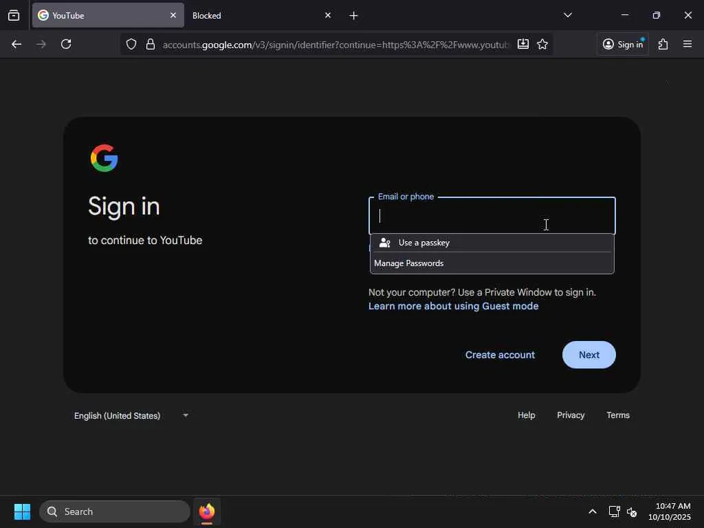Click the address bar URL
Screen dimensions: 704x528
coord(335,45)
